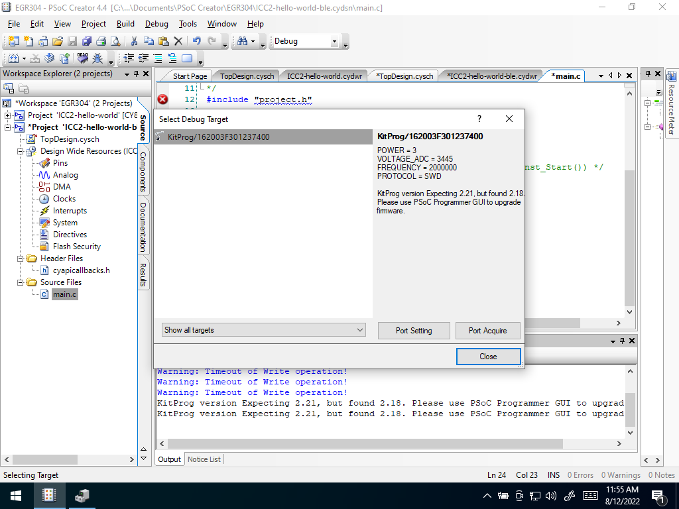The image size is (679, 509).
Task: Click the Build project toolbar icon
Action: 13,58
